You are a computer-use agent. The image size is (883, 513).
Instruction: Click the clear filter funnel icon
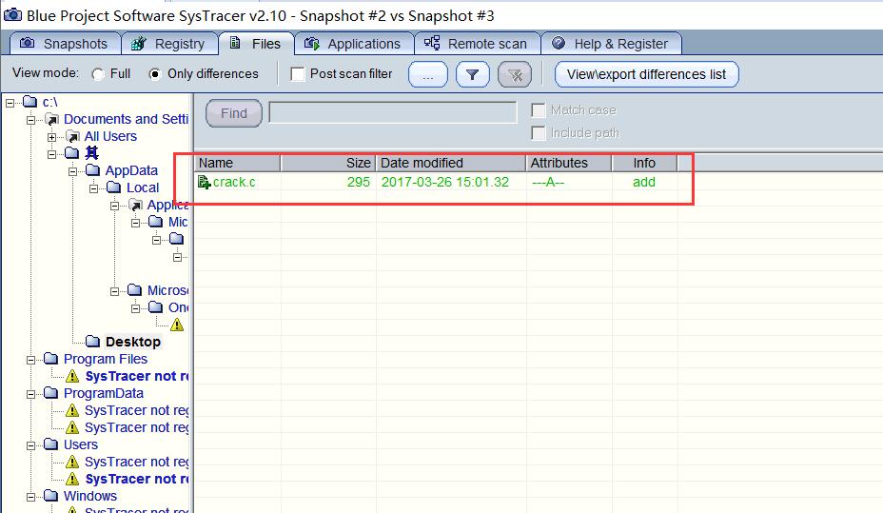(515, 74)
